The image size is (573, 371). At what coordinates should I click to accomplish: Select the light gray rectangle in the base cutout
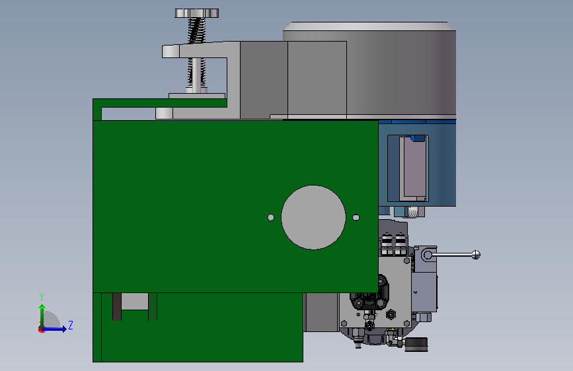(135, 301)
